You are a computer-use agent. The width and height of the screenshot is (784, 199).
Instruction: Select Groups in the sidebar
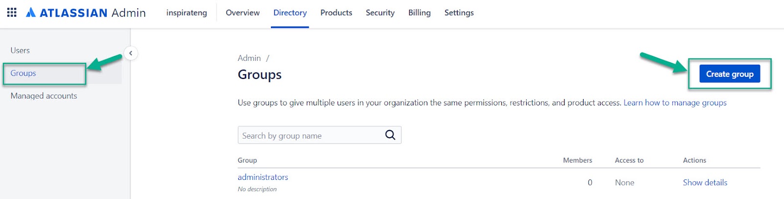(24, 73)
